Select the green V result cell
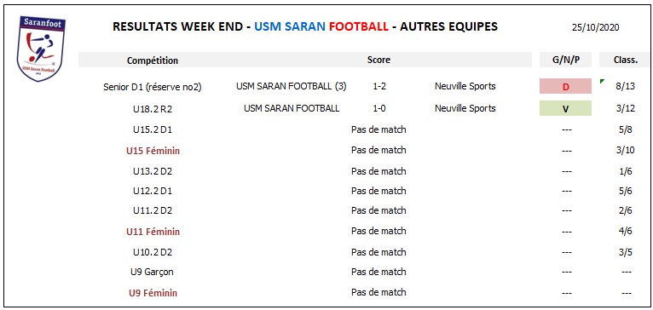The width and height of the screenshot is (653, 310). pyautogui.click(x=565, y=109)
